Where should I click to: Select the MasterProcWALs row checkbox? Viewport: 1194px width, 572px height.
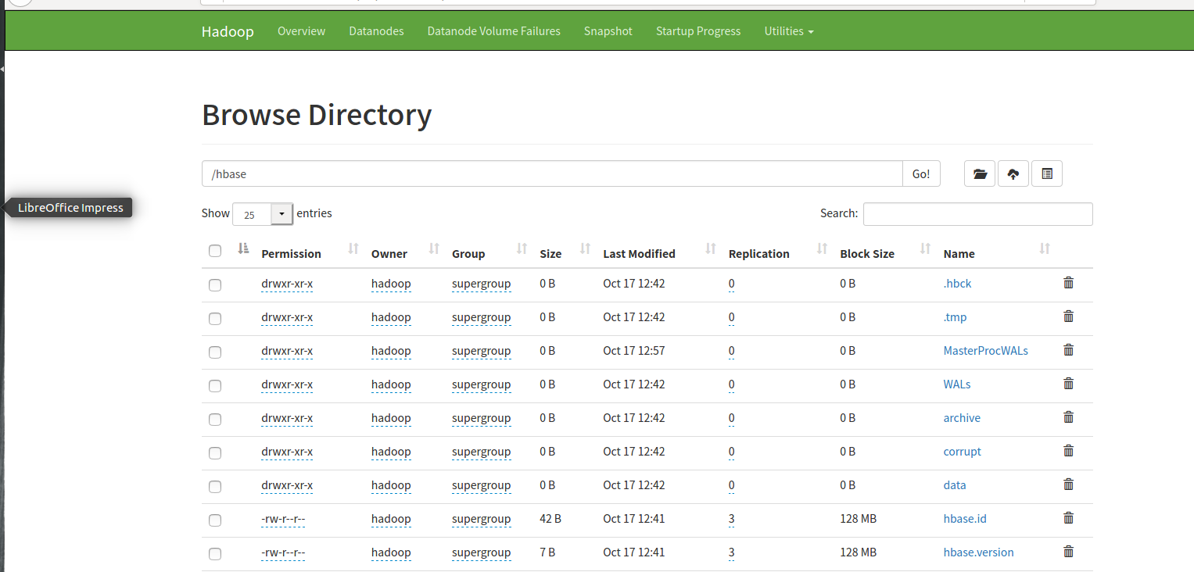click(x=215, y=352)
